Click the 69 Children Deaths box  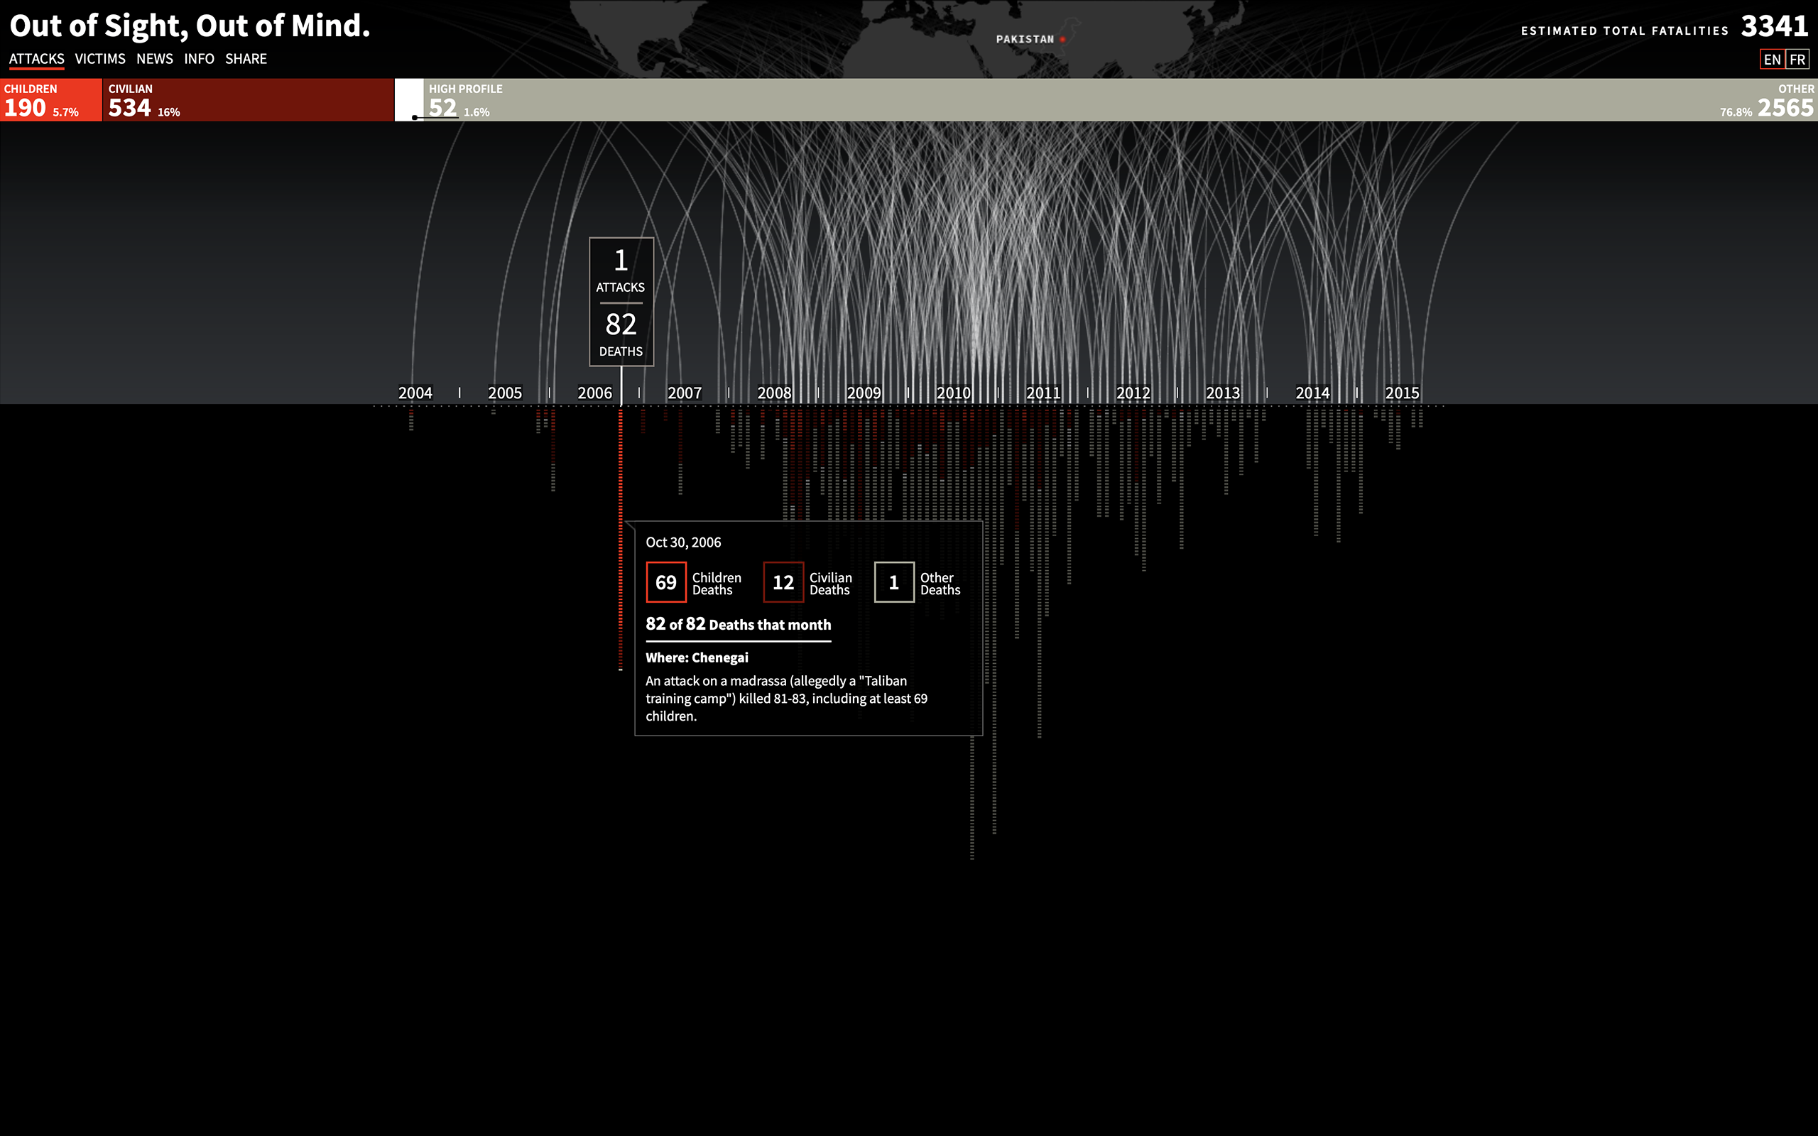(x=666, y=582)
